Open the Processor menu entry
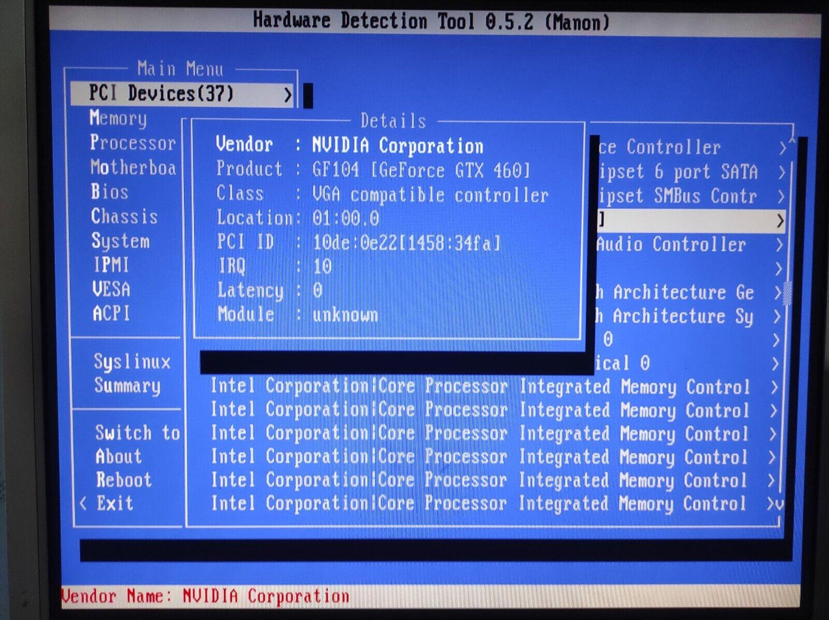Viewport: 829px width, 620px height. (x=133, y=143)
